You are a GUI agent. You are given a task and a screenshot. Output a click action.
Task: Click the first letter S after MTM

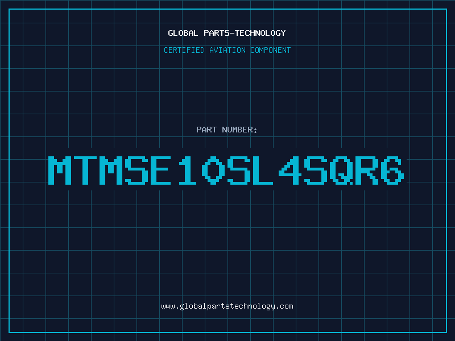pos(136,170)
